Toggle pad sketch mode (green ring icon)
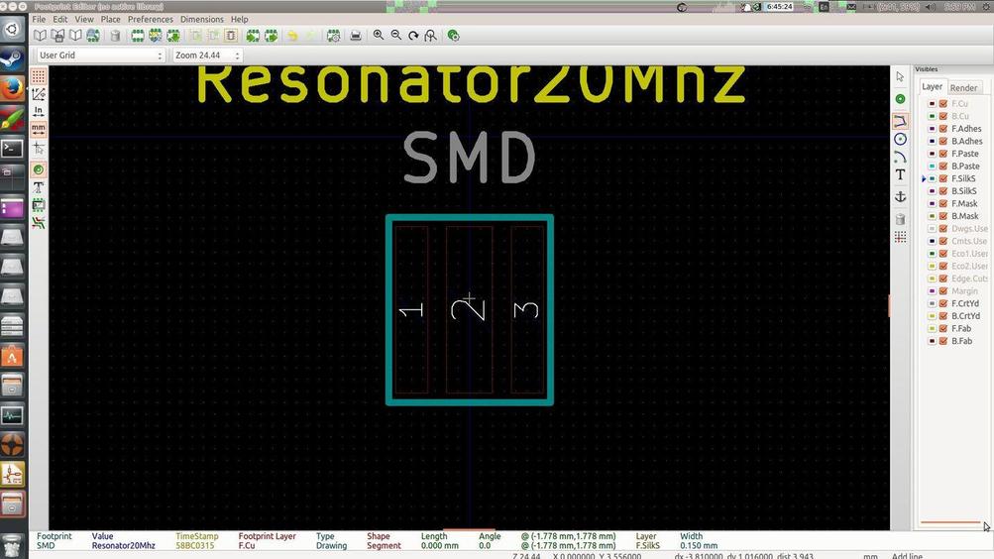This screenshot has width=994, height=559. coord(38,169)
